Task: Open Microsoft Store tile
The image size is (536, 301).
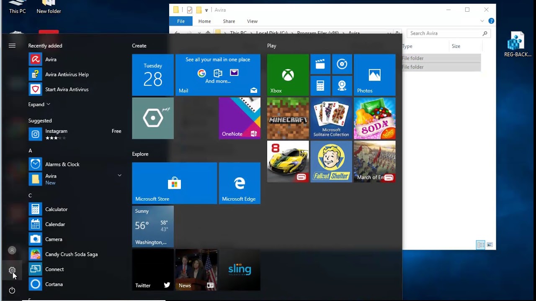Action: click(175, 183)
